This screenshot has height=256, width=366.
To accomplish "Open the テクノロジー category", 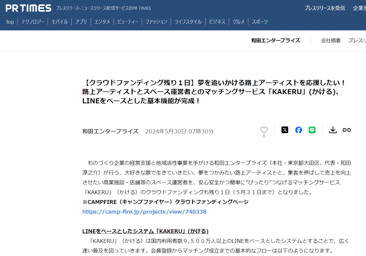I will click(x=33, y=22).
